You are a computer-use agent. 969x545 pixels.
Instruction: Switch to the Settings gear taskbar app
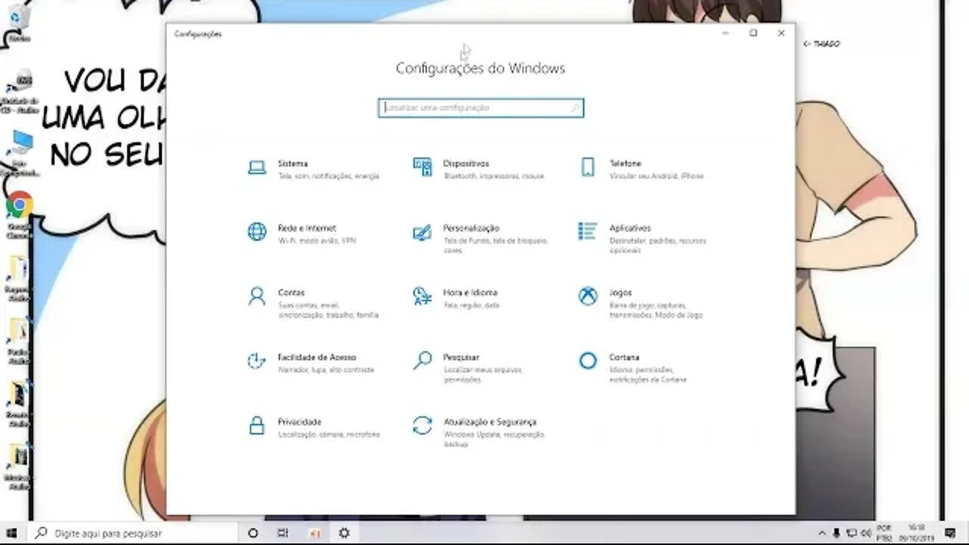344,533
